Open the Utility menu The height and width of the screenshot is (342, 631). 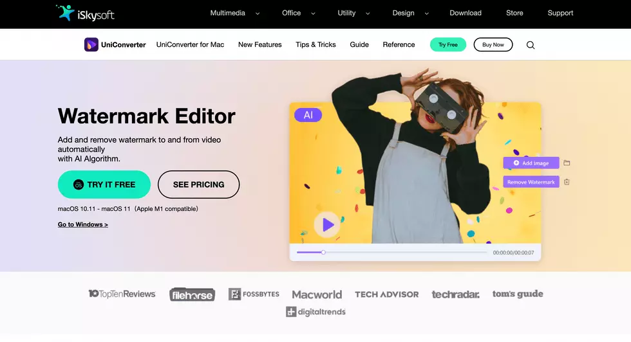click(346, 13)
